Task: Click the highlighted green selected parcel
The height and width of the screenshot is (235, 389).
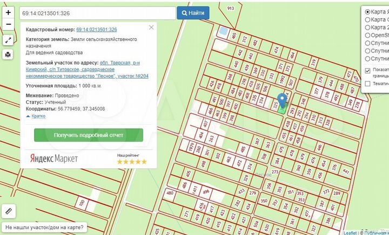Action: [283, 109]
